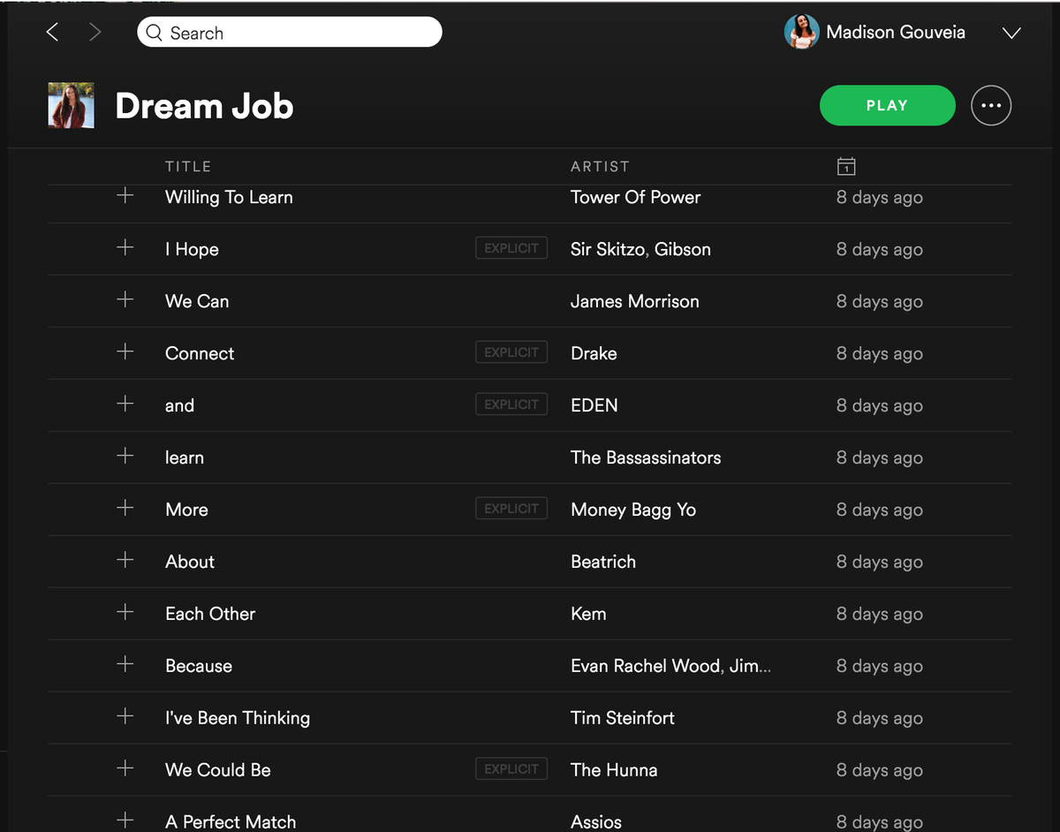The width and height of the screenshot is (1060, 832).
Task: Select the track Because
Action: (199, 666)
